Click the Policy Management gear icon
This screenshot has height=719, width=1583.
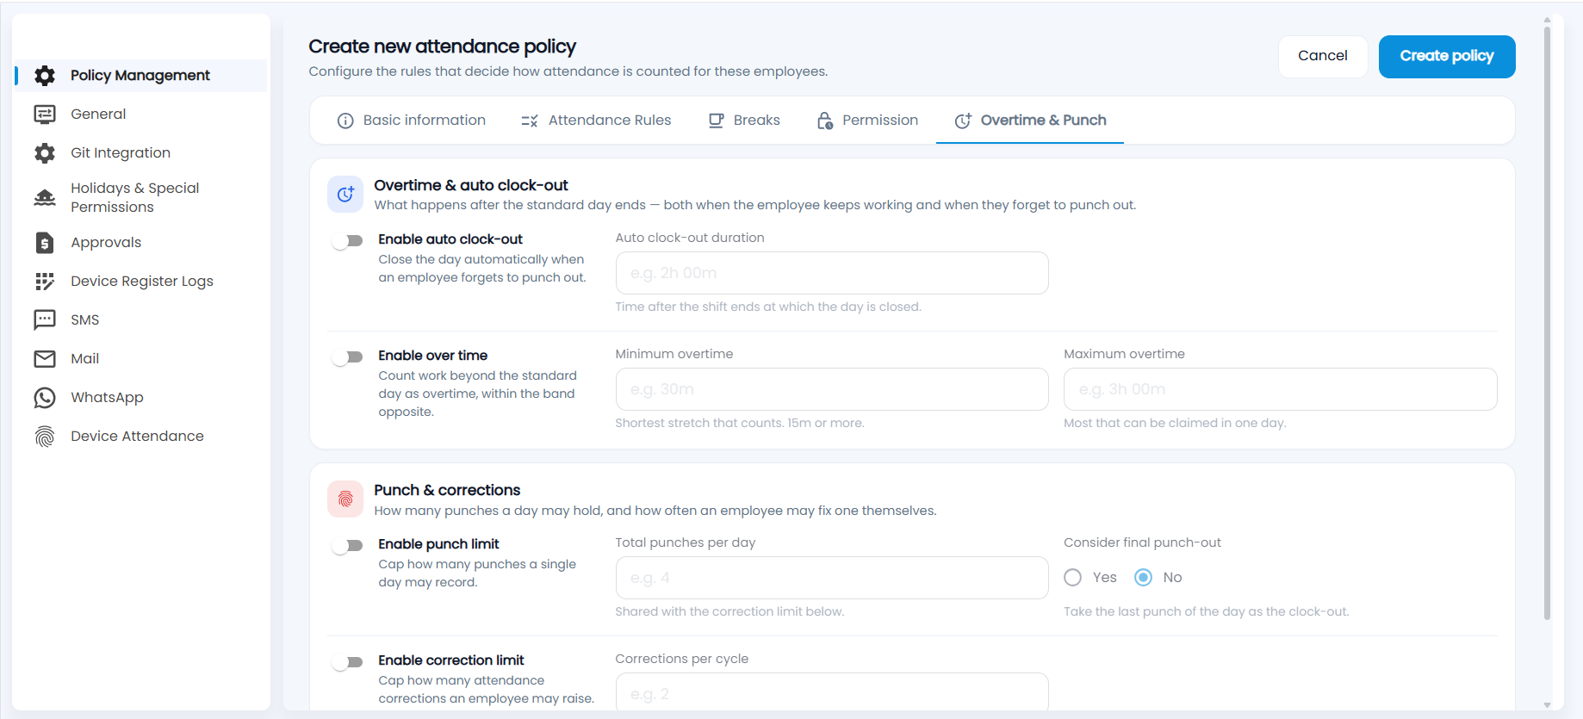pos(45,76)
